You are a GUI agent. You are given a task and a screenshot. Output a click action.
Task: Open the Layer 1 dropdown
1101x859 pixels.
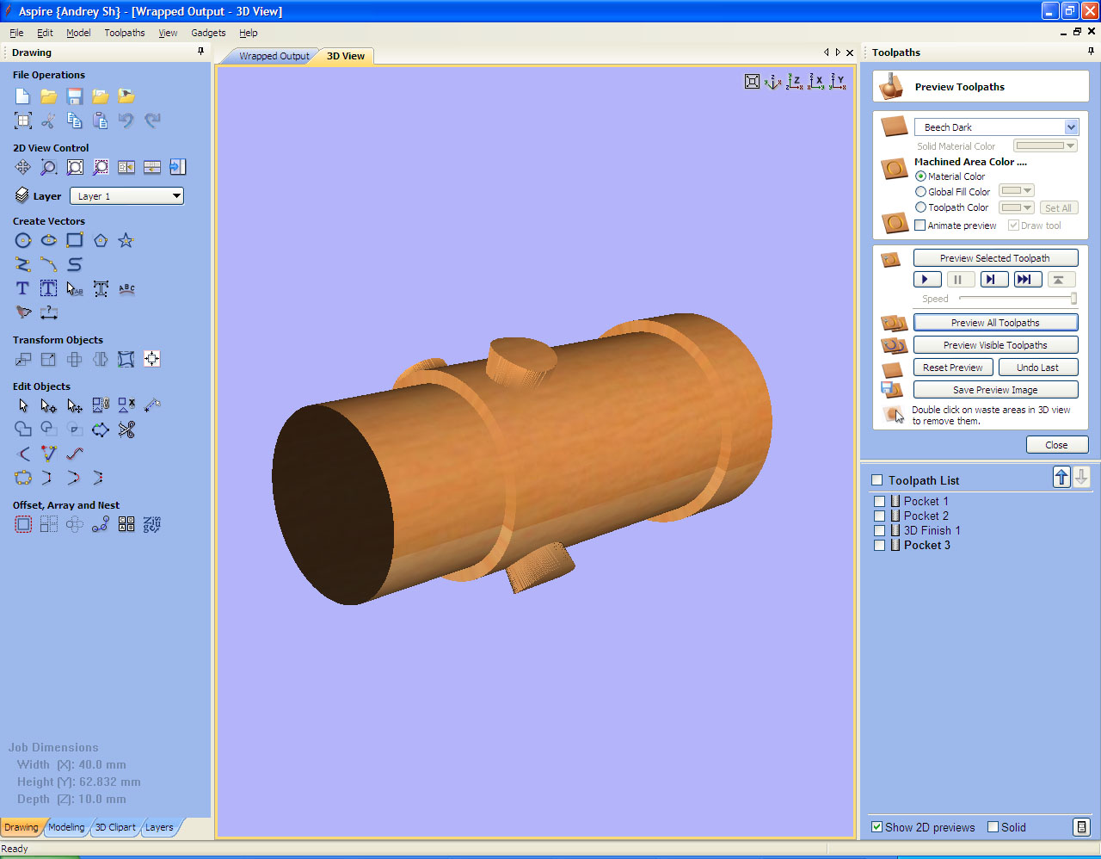[126, 196]
